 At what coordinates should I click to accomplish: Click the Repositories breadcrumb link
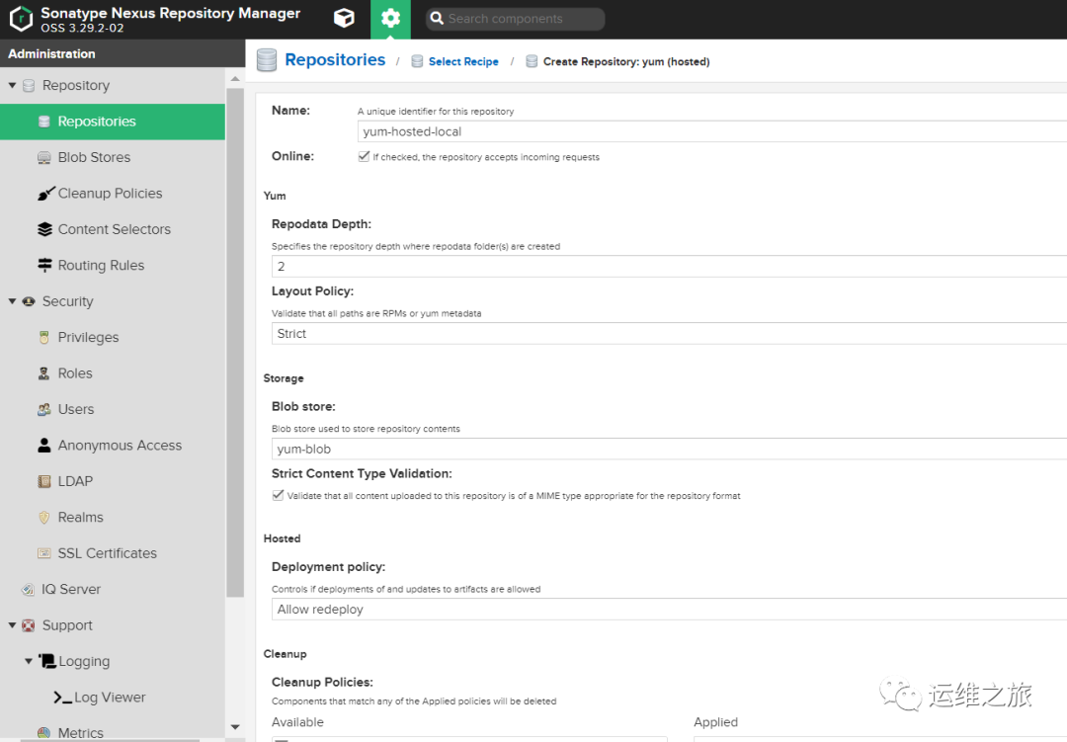[x=335, y=60]
